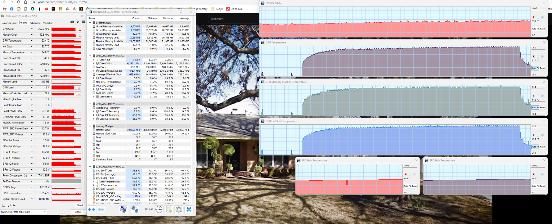
Task: Open GPU Clock sensor dropdown in GPU-Z
Action: [32, 29]
